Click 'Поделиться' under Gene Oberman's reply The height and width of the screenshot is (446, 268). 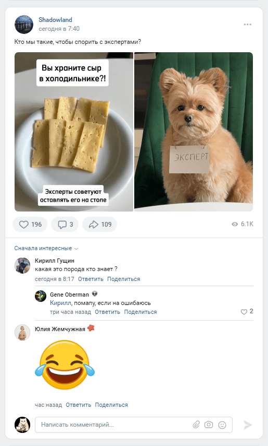click(140, 312)
